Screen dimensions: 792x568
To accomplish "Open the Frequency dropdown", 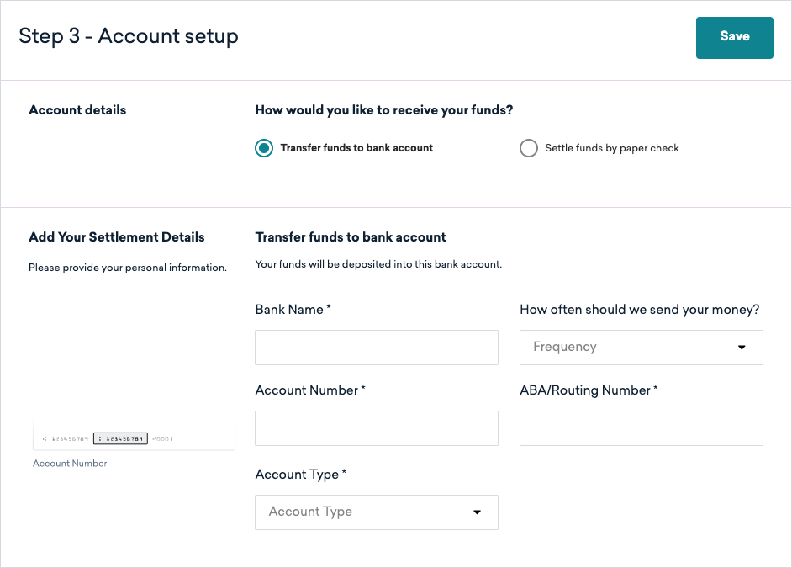I will coord(641,348).
